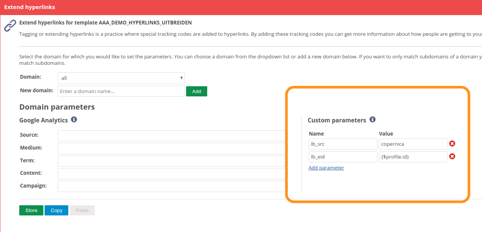482x232 pixels.
Task: Click the Domain parameters heading
Action: 57,107
